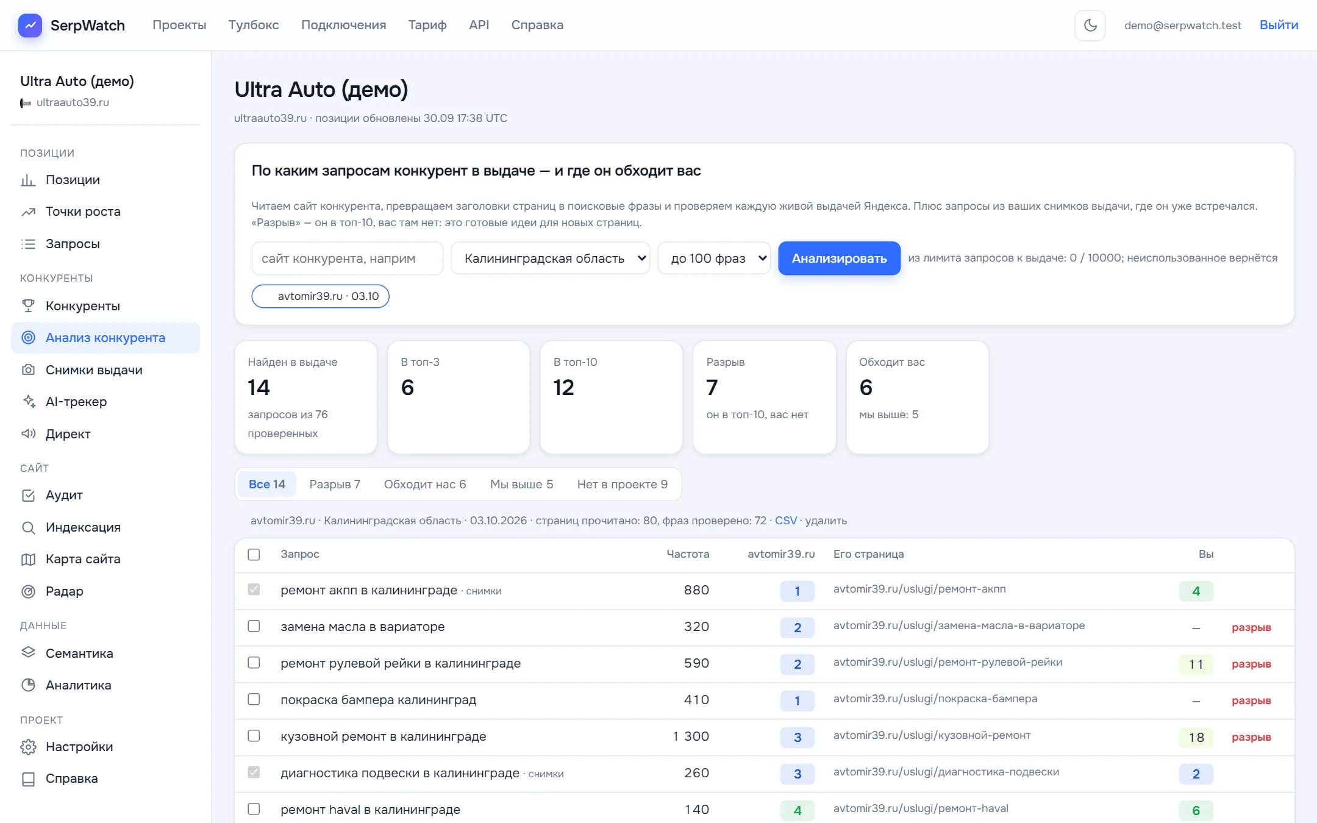Open Тариф in top navigation
This screenshot has height=823, width=1317.
point(427,25)
